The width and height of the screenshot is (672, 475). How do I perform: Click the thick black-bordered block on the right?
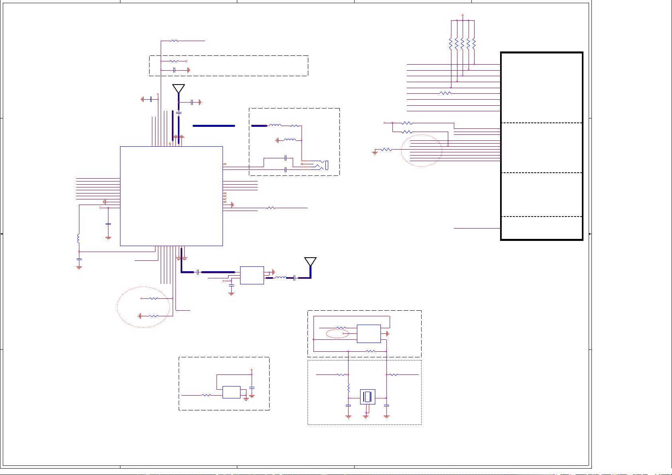tap(542, 146)
